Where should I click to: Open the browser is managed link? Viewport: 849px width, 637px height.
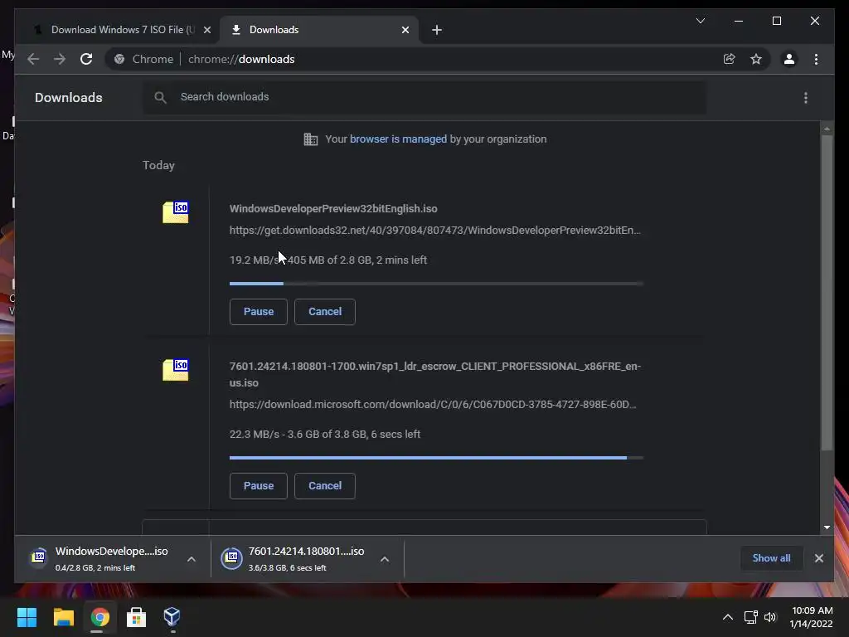[x=398, y=139]
